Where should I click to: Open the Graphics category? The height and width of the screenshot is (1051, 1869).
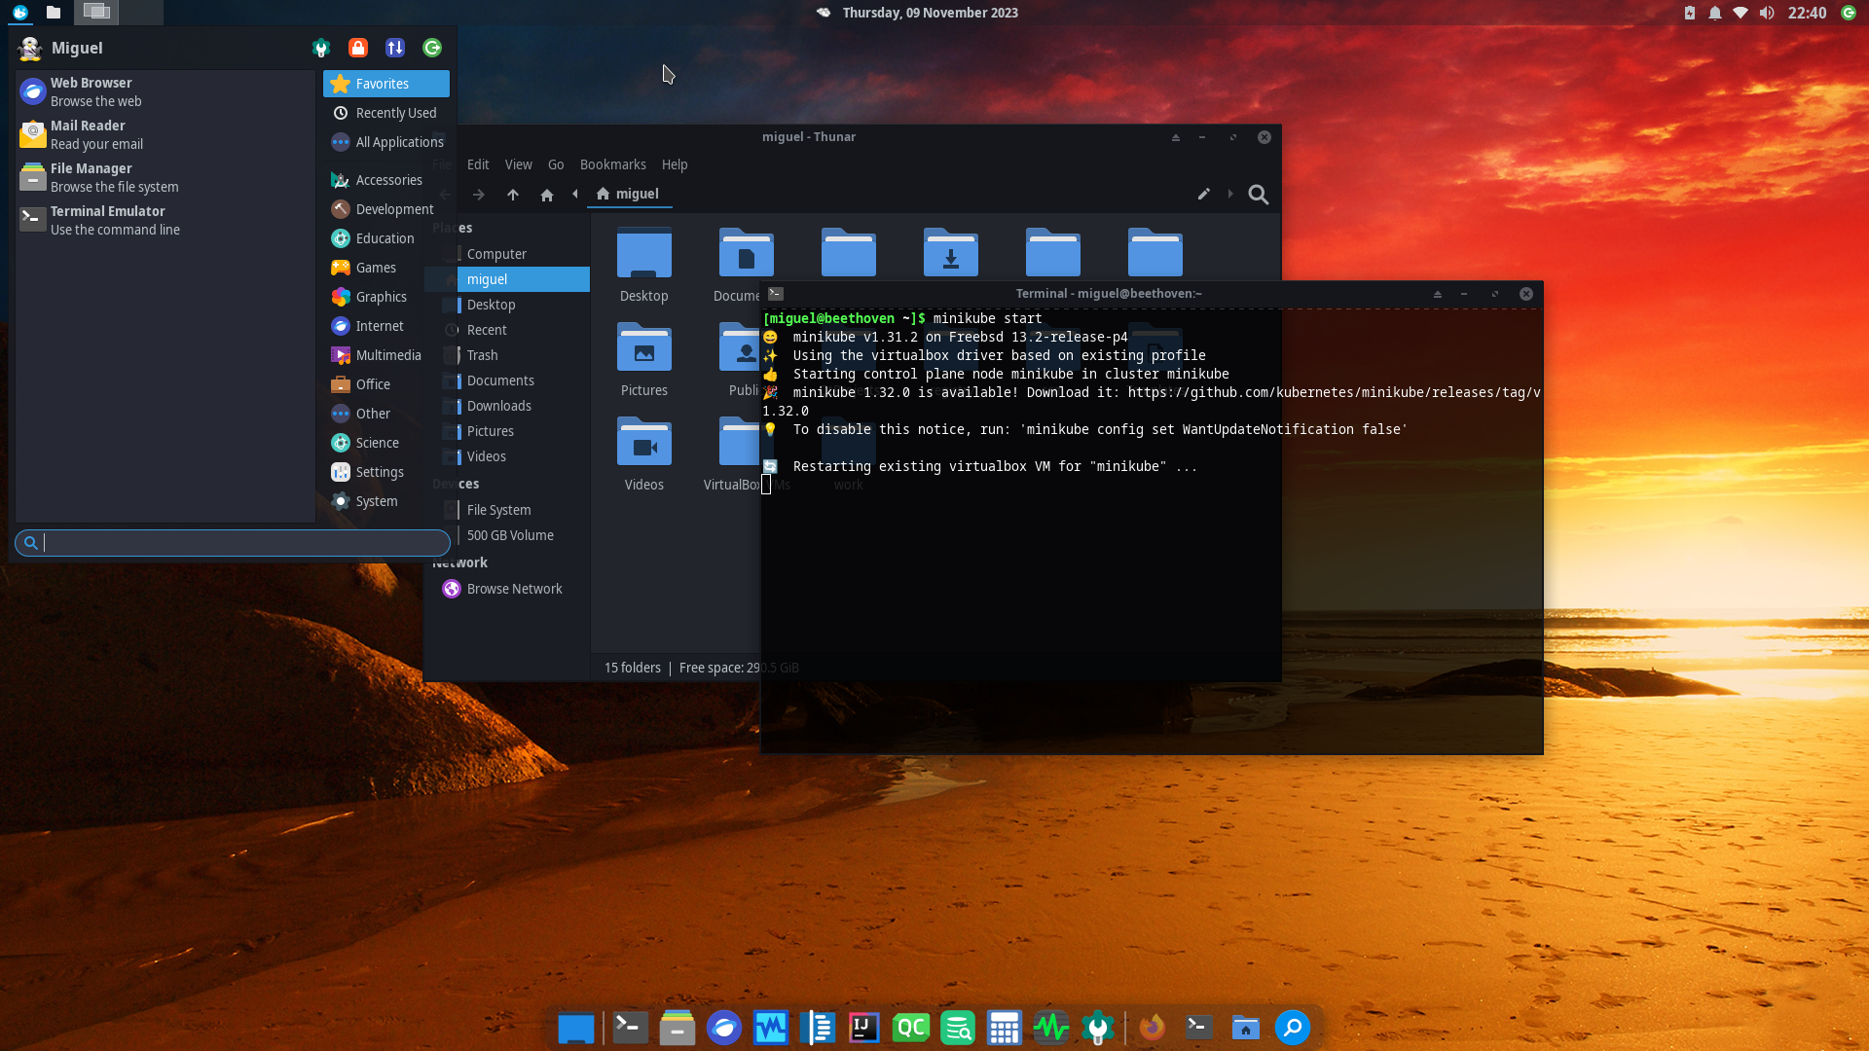tap(386, 297)
